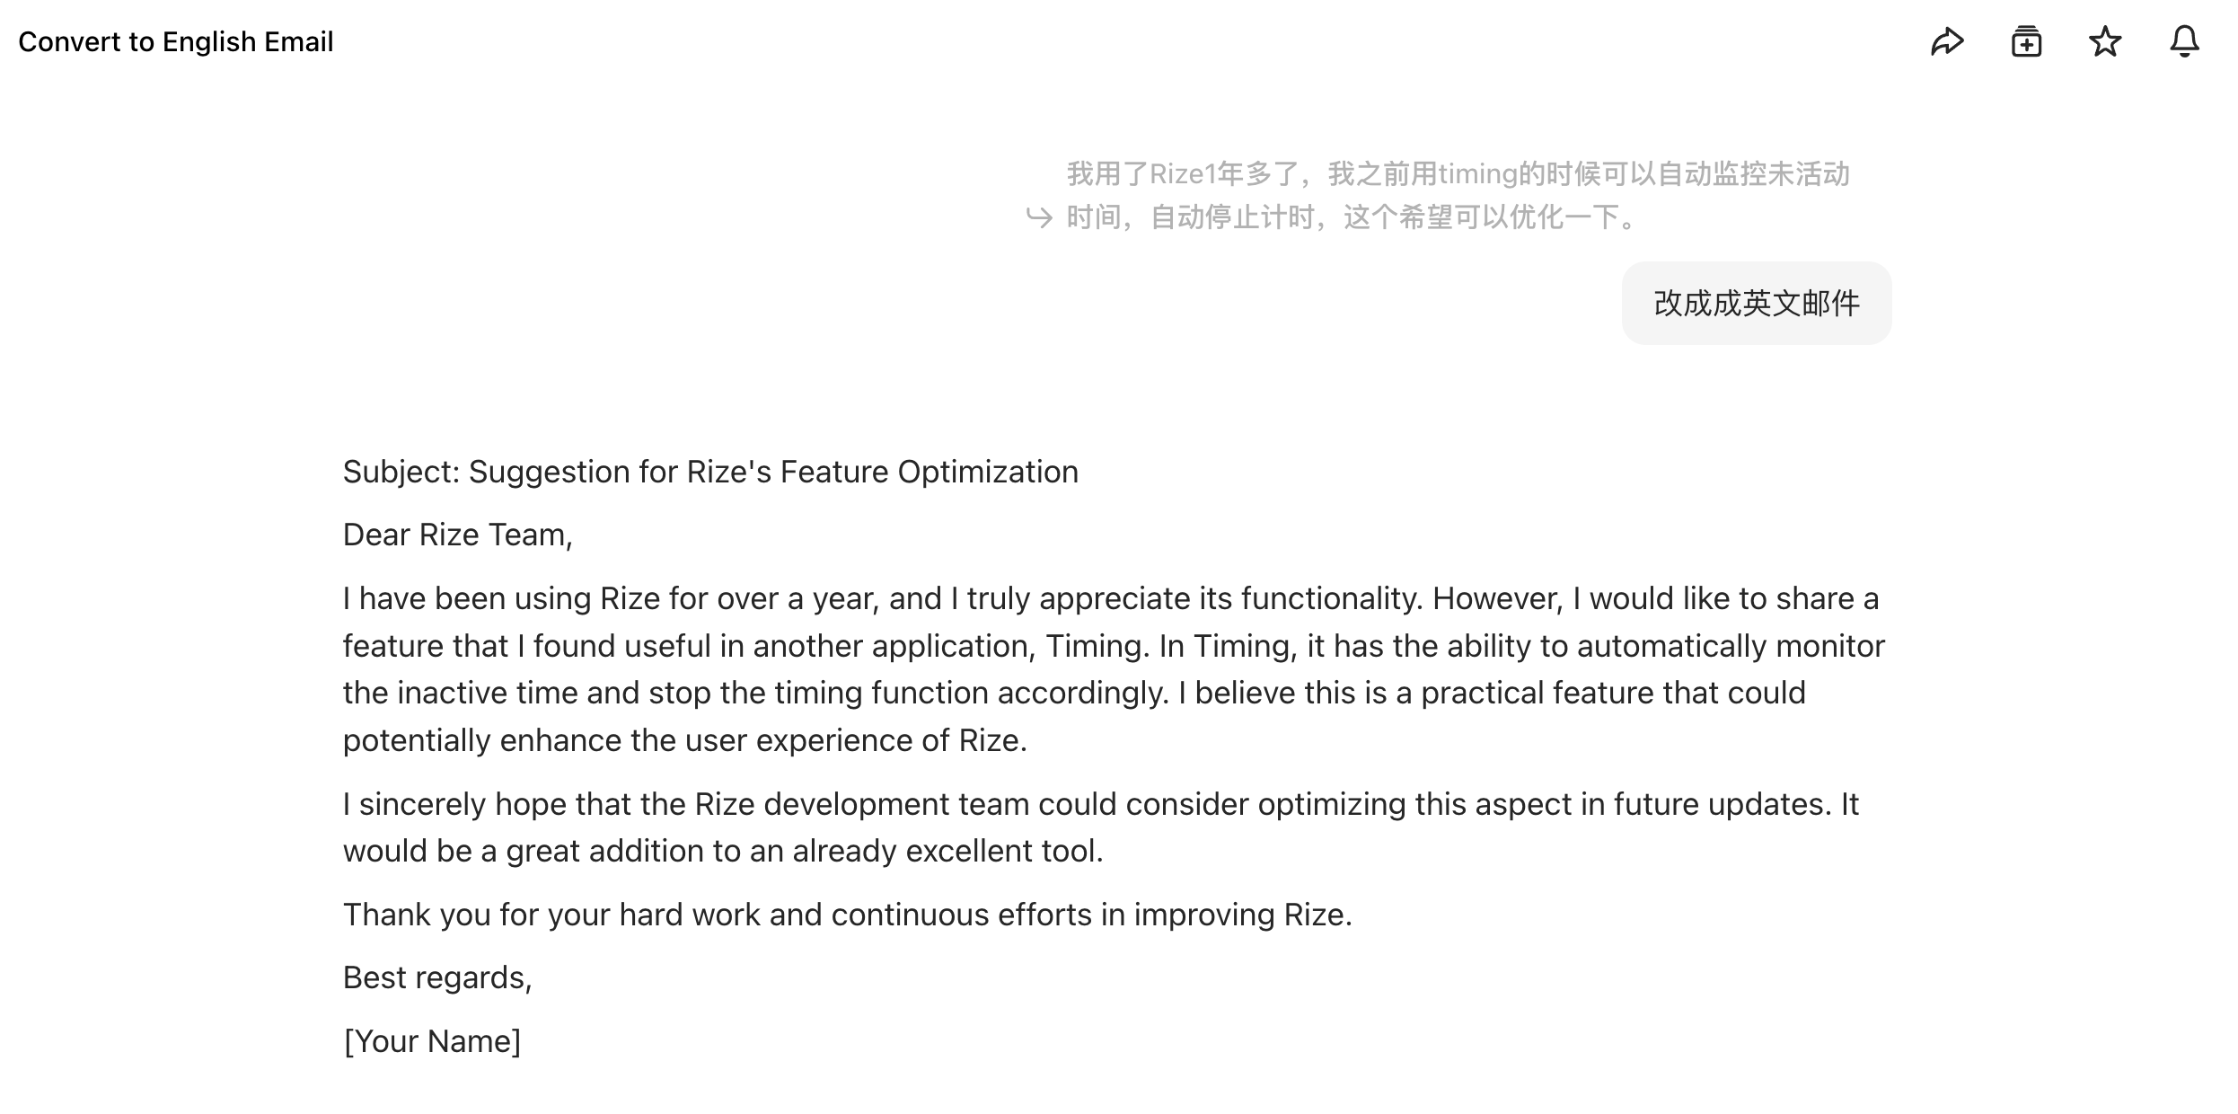The image size is (2238, 1114).
Task: Star this conversation as favorite
Action: click(x=2105, y=41)
